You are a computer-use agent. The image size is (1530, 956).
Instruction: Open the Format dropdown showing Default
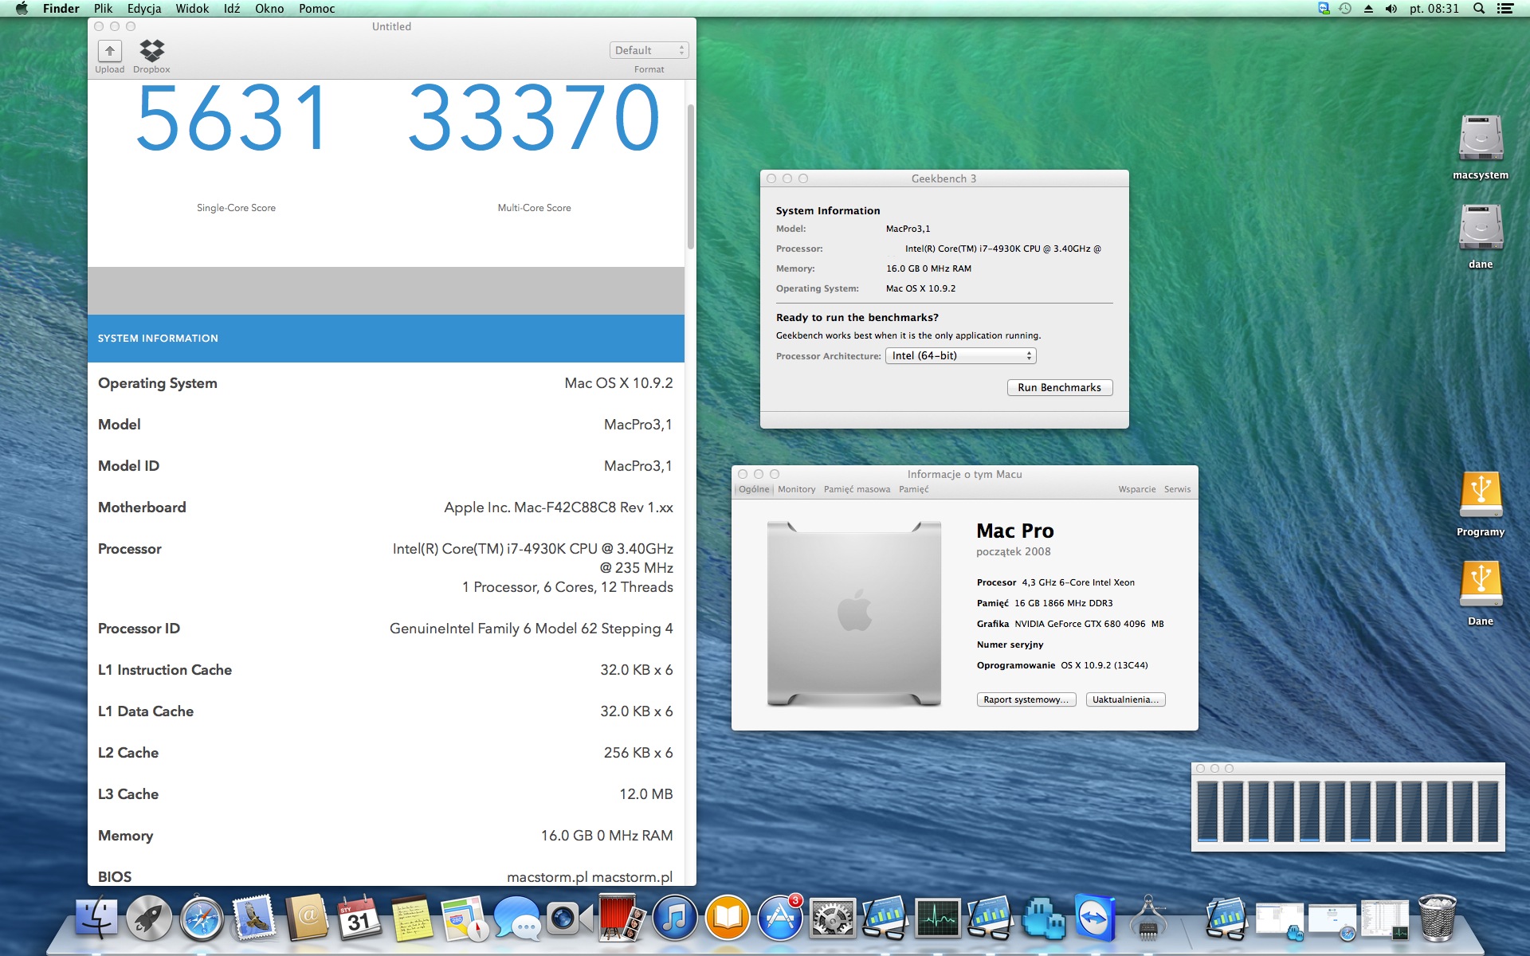(649, 50)
